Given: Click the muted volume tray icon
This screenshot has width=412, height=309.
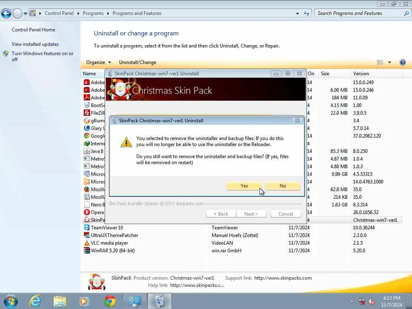Looking at the screenshot, I should tap(371, 302).
